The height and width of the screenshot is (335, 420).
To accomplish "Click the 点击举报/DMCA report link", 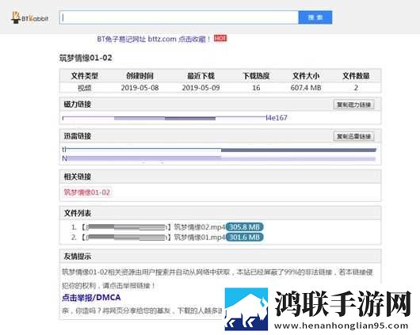I will (x=91, y=298).
